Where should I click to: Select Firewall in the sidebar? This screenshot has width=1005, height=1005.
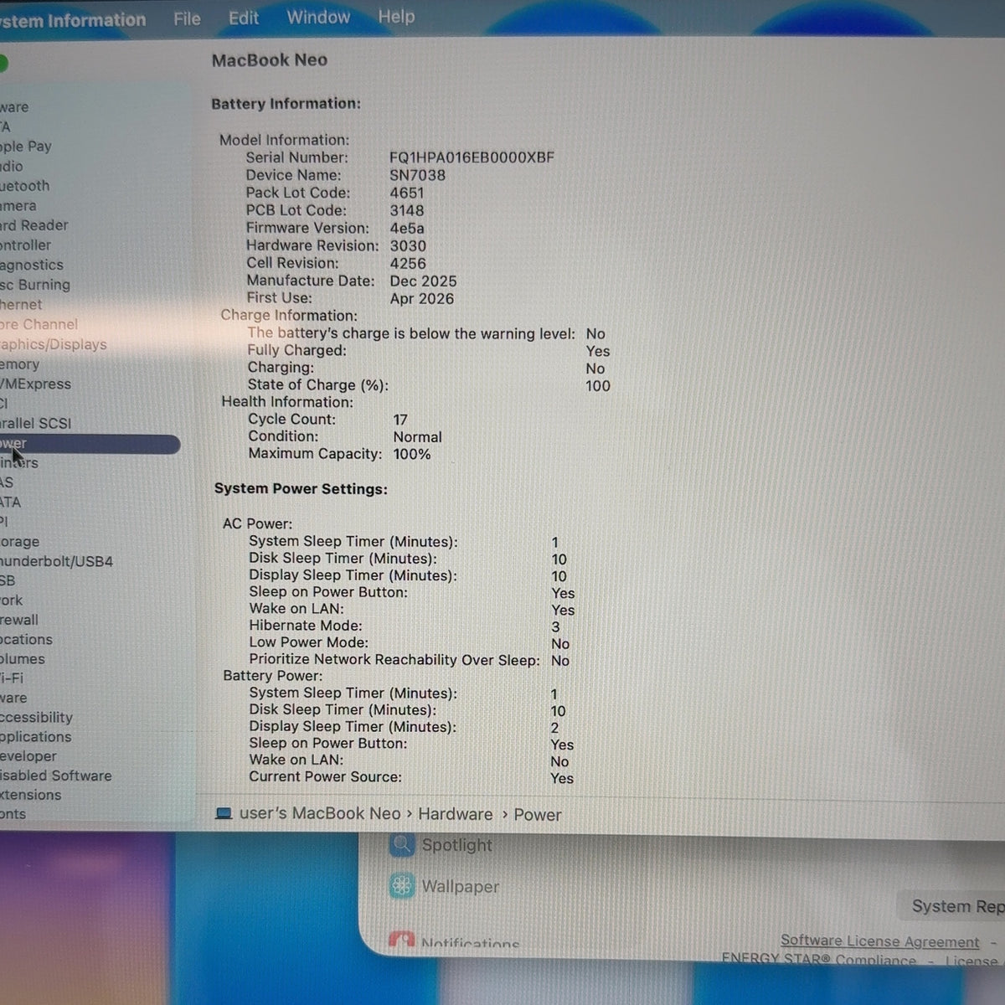coord(19,620)
